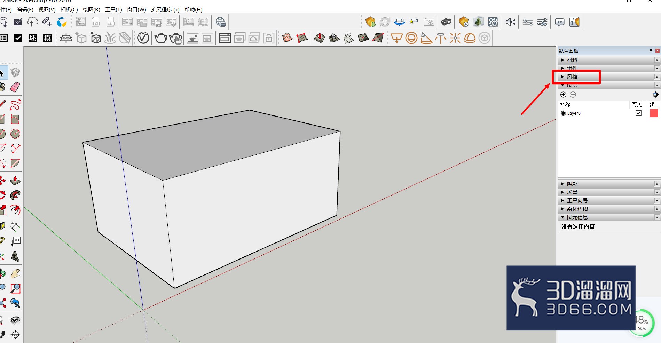The width and height of the screenshot is (661, 343).
Task: Click the Look Around eye tool
Action: 15,320
